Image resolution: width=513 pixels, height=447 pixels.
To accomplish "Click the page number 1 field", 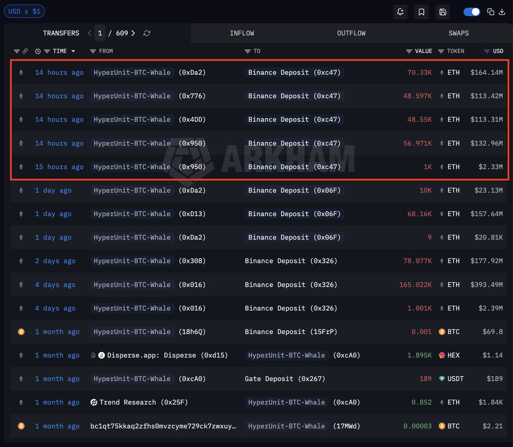I will 100,33.
